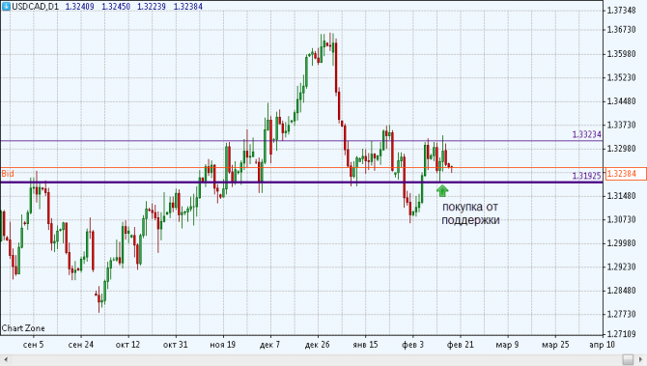Click the 'сен 24' date label
647x366 pixels.
pos(81,345)
